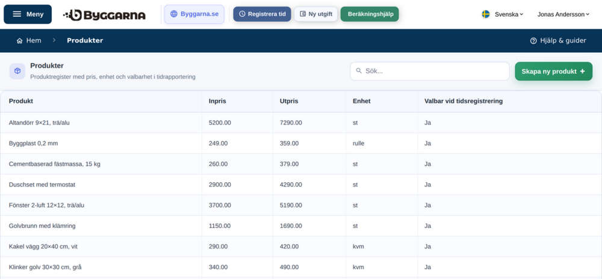Focus the Sök search field

click(x=430, y=72)
